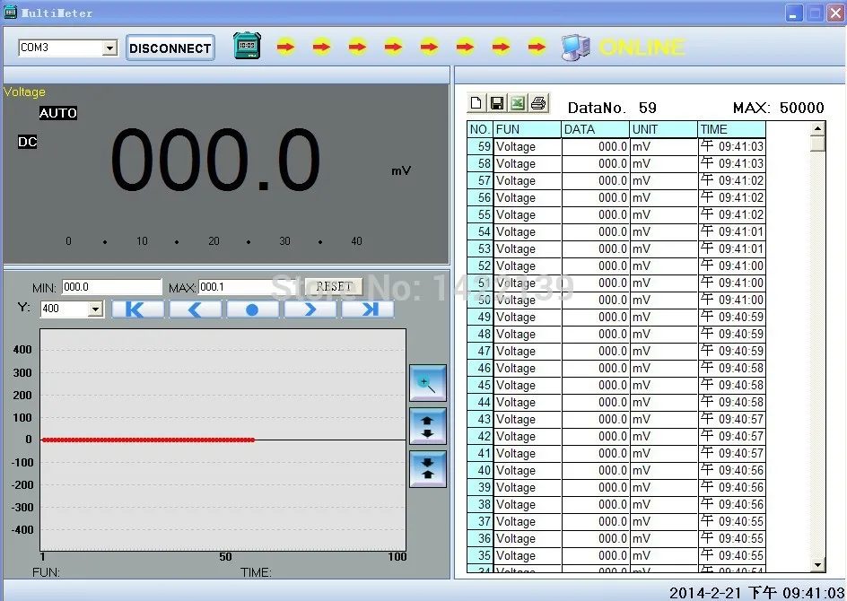Image resolution: width=847 pixels, height=601 pixels.
Task: Go to previous graph page arrow
Action: pyautogui.click(x=195, y=309)
